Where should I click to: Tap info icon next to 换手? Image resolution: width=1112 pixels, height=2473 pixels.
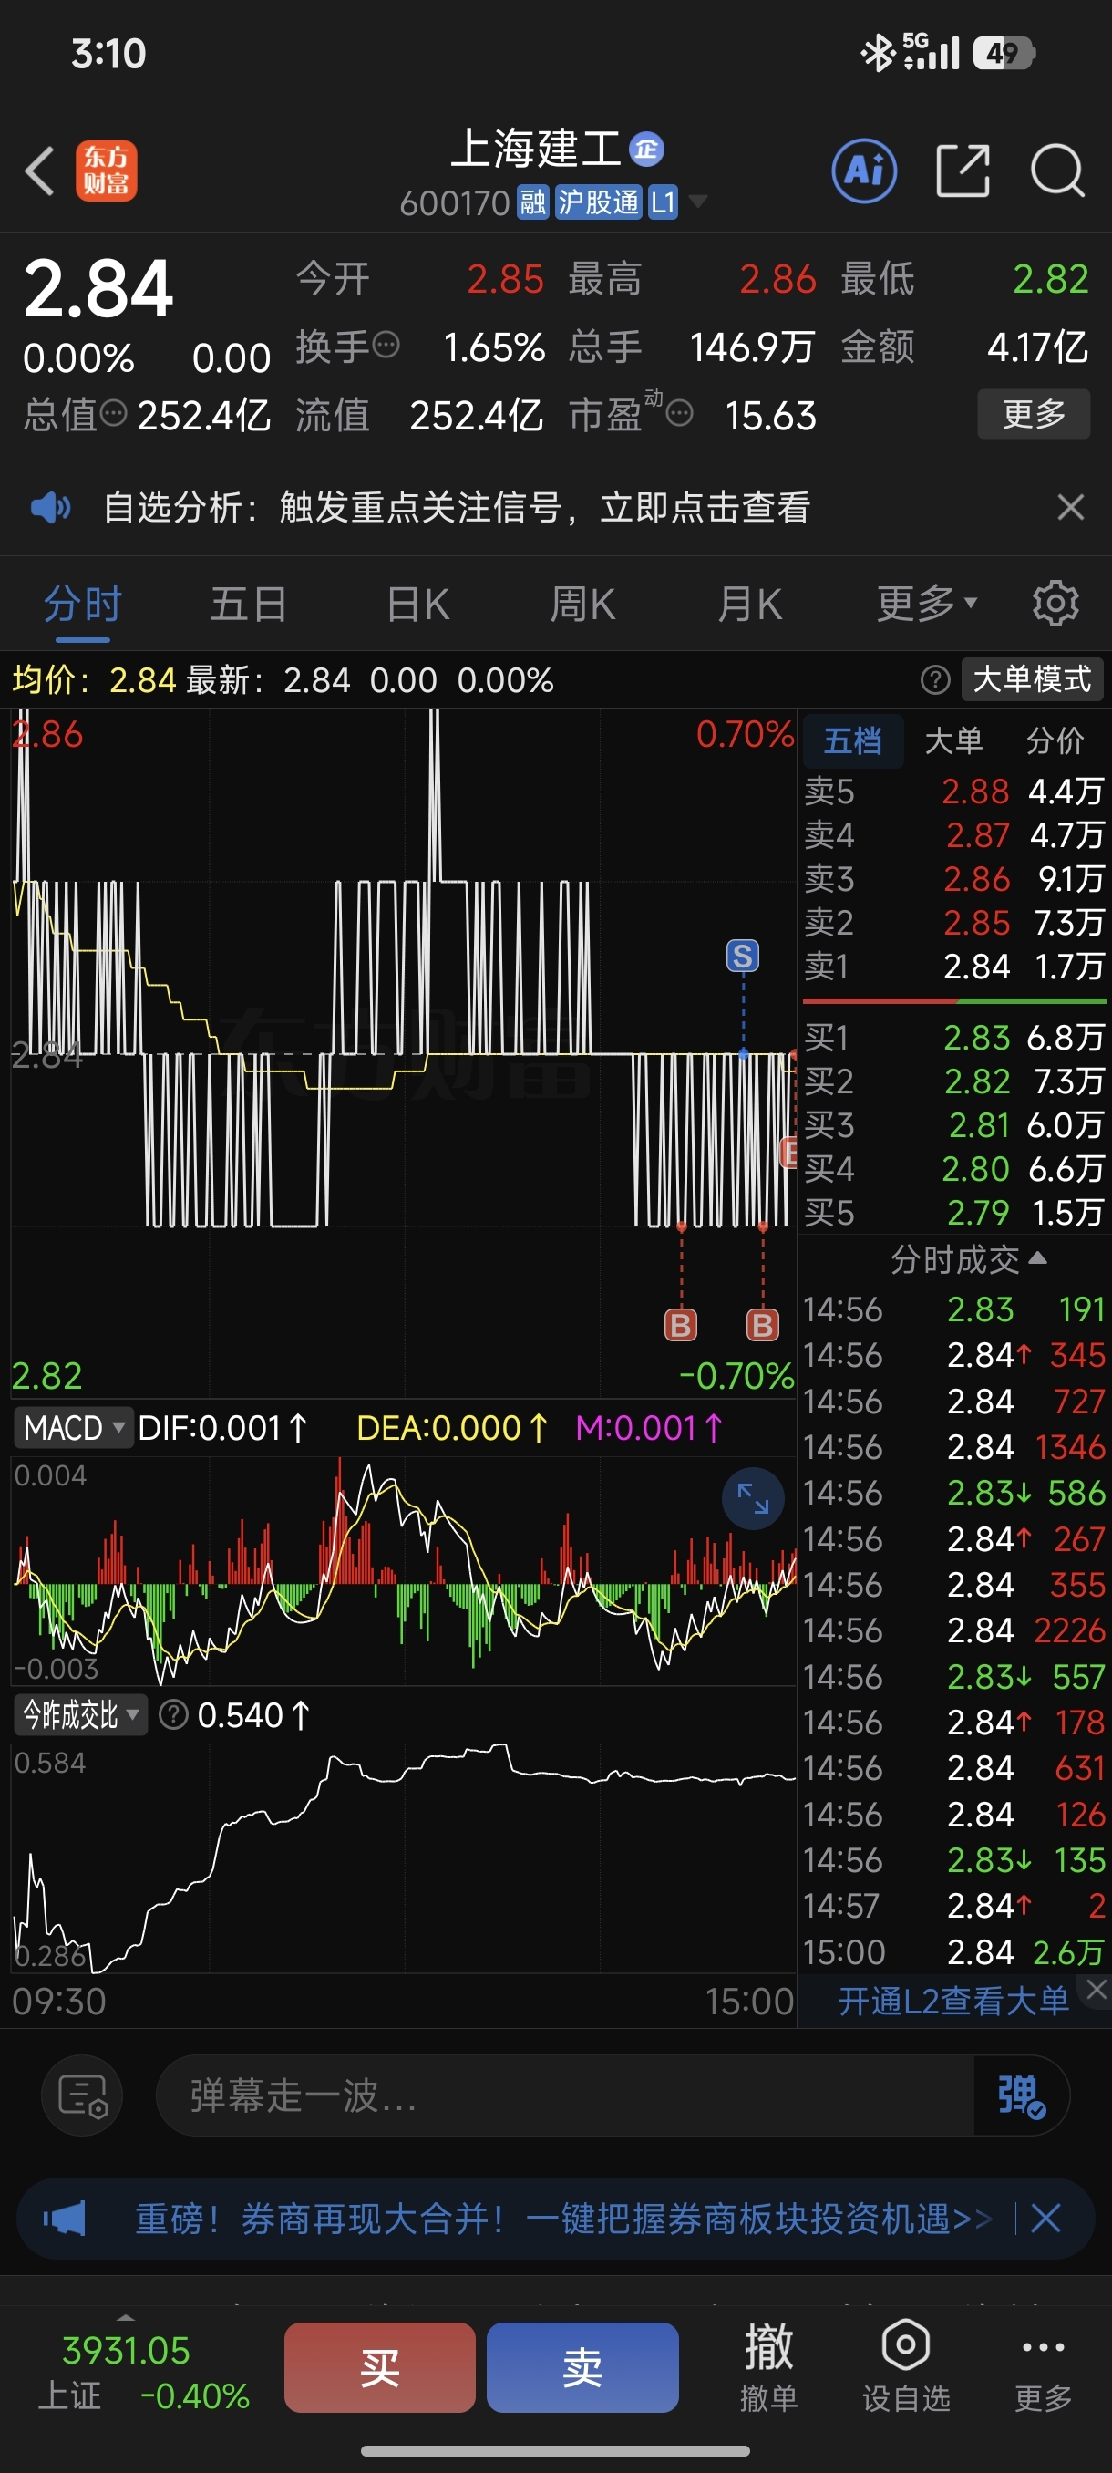(x=386, y=345)
